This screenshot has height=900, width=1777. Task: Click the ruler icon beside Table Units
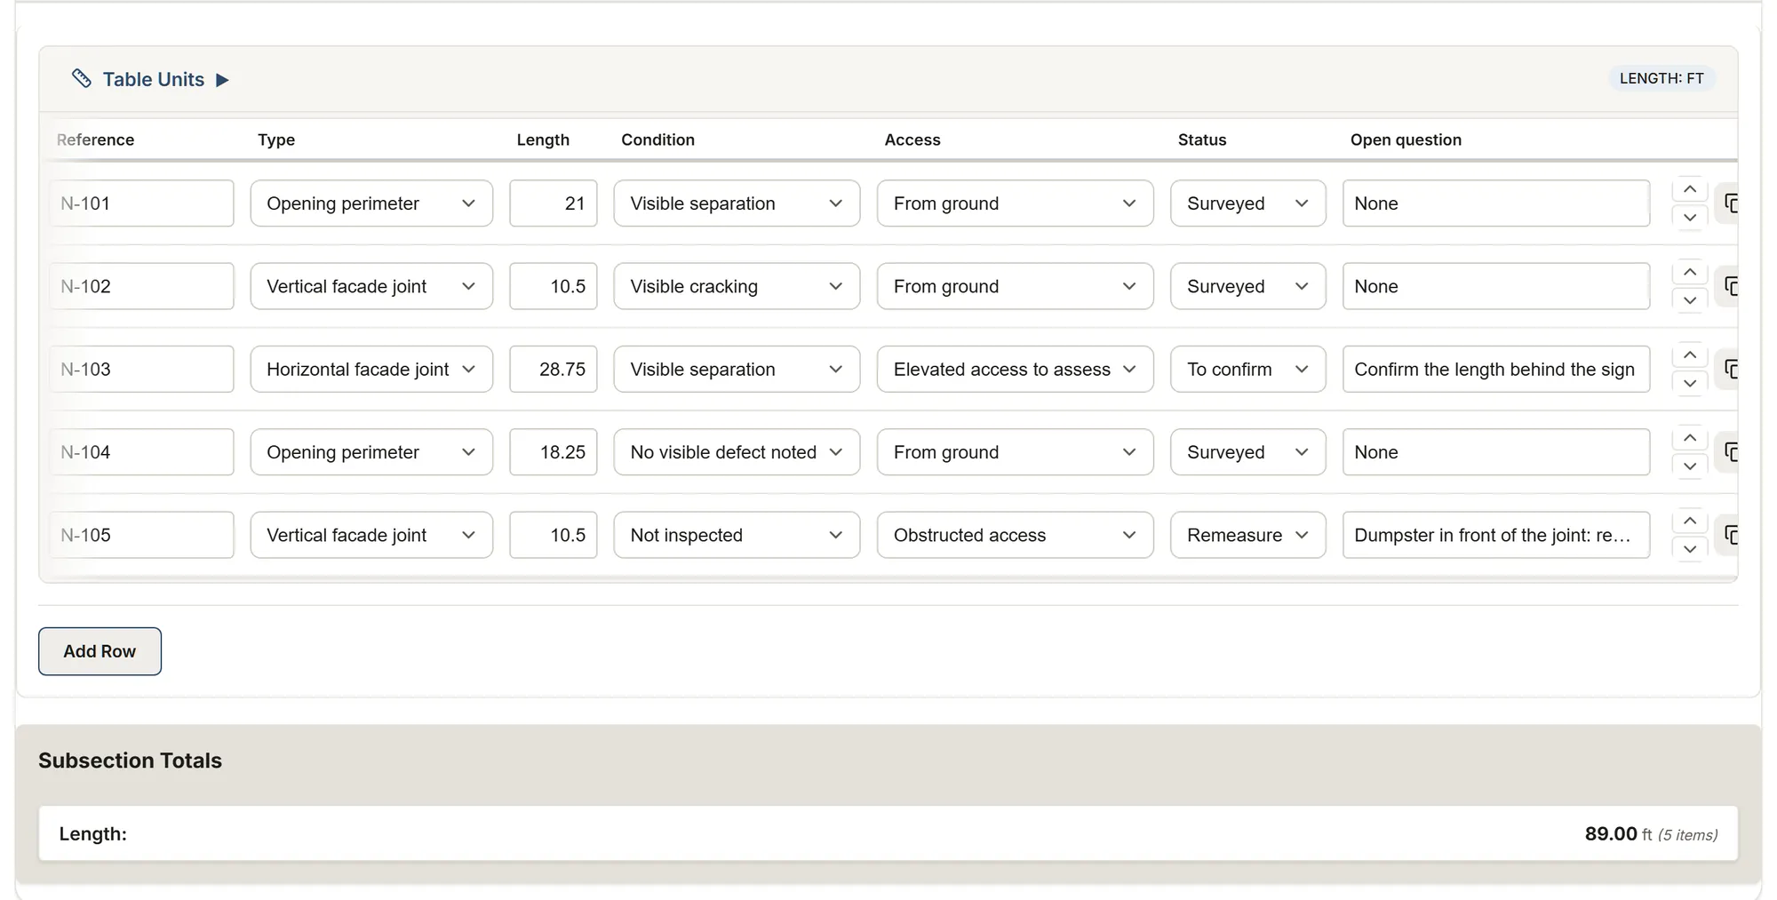tap(82, 79)
